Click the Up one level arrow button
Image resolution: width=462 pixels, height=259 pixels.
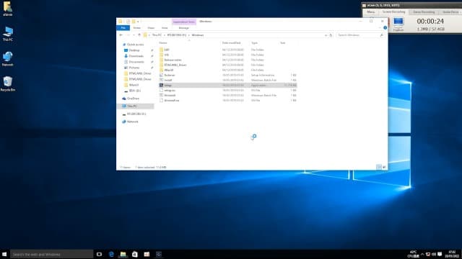pos(139,35)
